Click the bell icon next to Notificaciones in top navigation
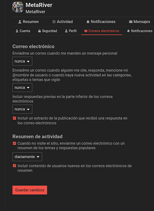154x211 pixels. click(x=88, y=22)
